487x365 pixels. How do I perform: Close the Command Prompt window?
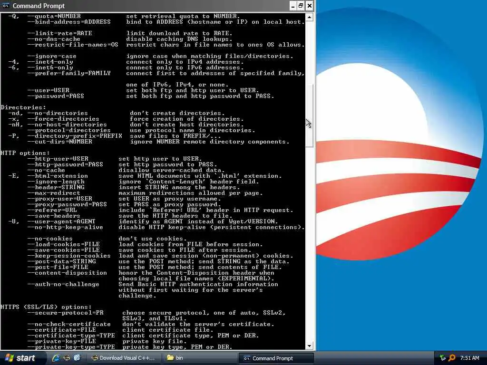click(309, 6)
